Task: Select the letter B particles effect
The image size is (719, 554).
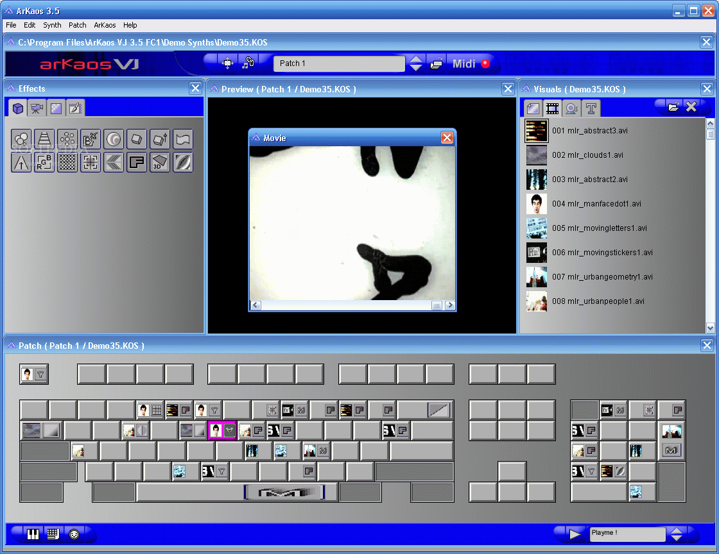Action: coord(91,139)
